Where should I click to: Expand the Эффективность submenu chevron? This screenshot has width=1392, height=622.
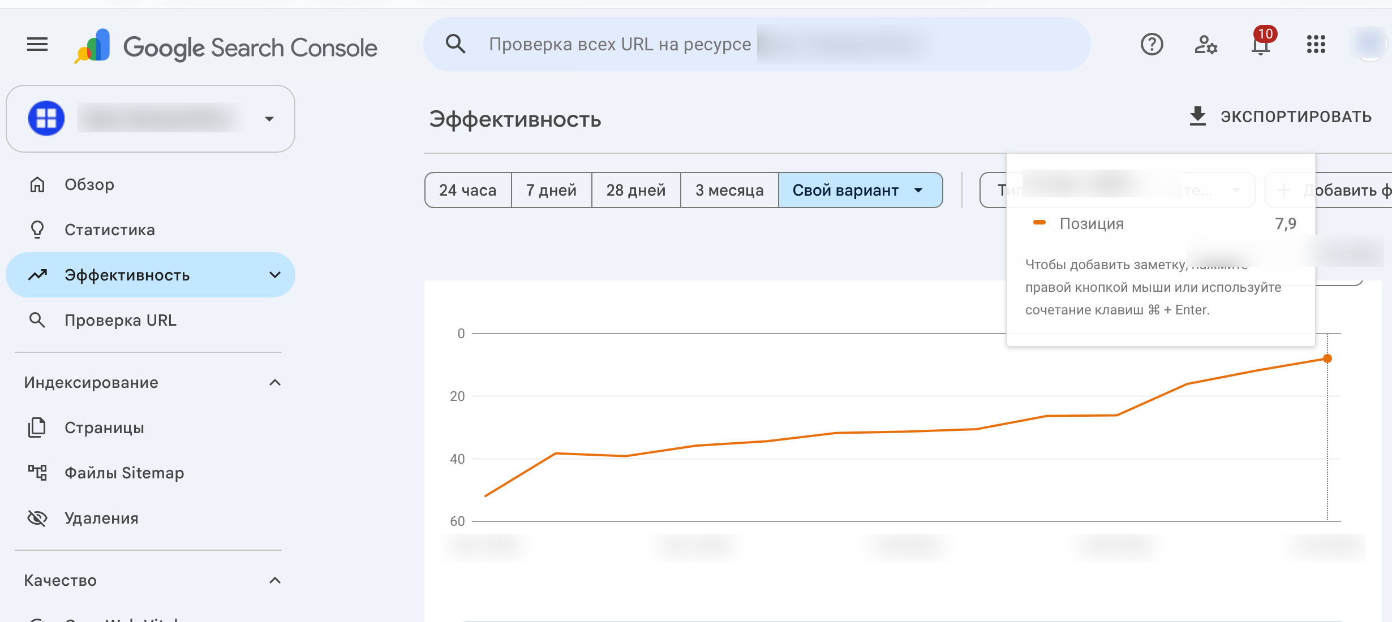coord(275,275)
